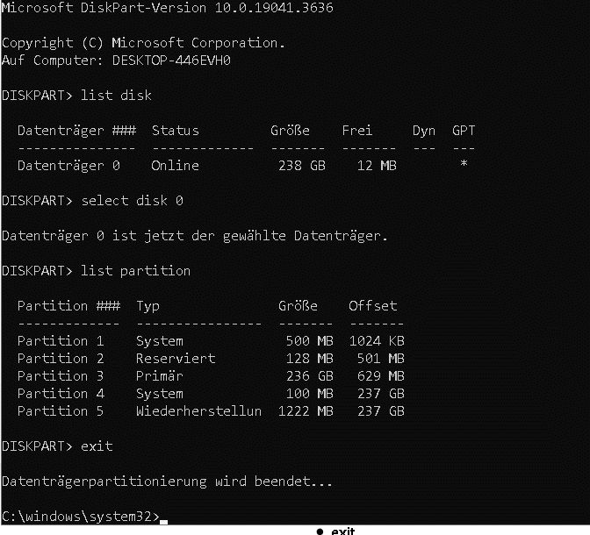Click the command prompt cursor after C:\windows\system32>

click(163, 518)
